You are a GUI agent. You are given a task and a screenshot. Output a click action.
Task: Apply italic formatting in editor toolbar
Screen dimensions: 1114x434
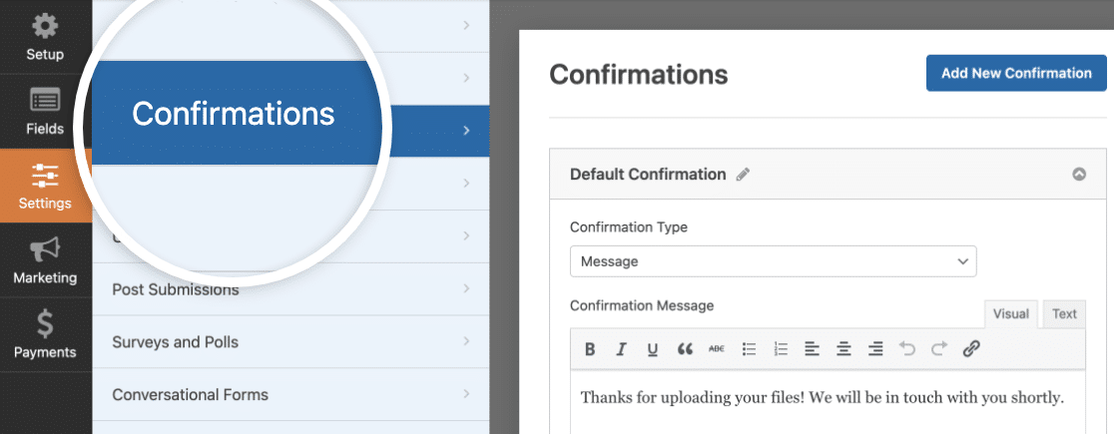(622, 349)
